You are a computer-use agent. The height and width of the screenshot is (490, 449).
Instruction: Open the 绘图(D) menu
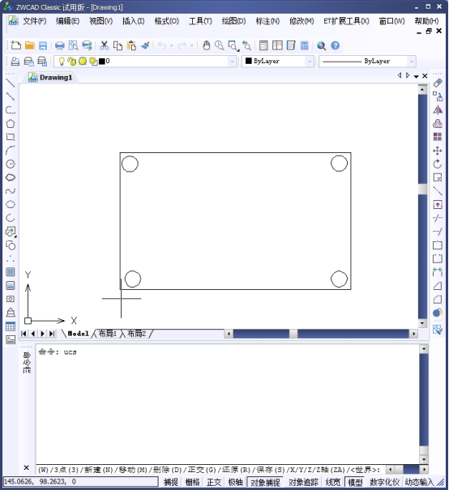point(233,21)
